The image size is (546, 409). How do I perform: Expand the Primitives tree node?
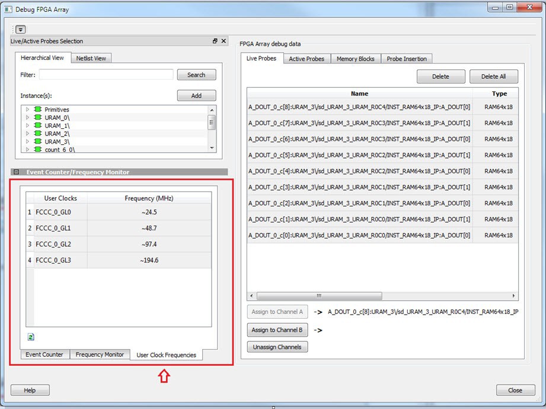coord(27,110)
